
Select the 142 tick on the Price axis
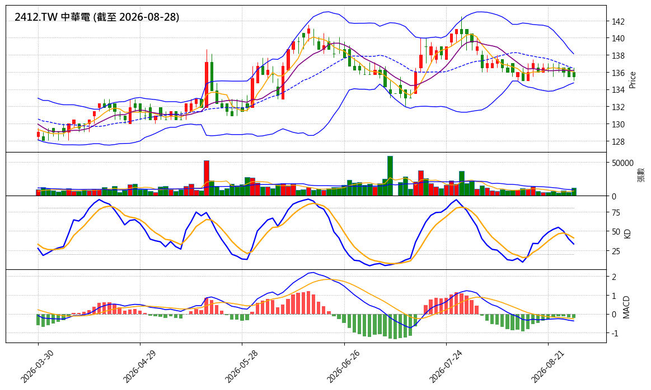point(617,21)
